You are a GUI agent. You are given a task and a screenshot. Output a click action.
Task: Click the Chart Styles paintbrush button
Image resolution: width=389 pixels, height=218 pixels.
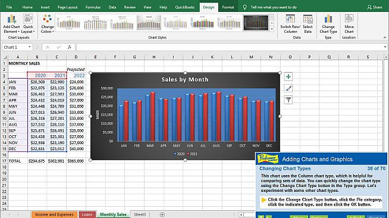[x=288, y=88]
